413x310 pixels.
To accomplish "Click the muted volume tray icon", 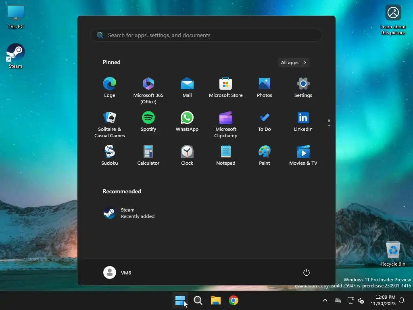I will pos(361,300).
